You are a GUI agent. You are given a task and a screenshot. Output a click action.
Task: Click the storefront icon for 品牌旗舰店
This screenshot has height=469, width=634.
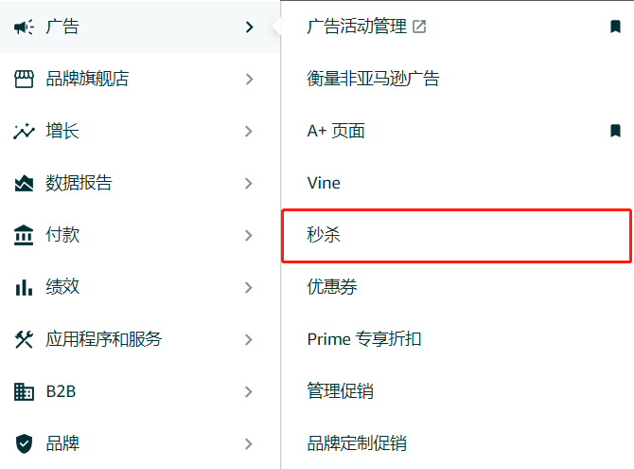(24, 79)
